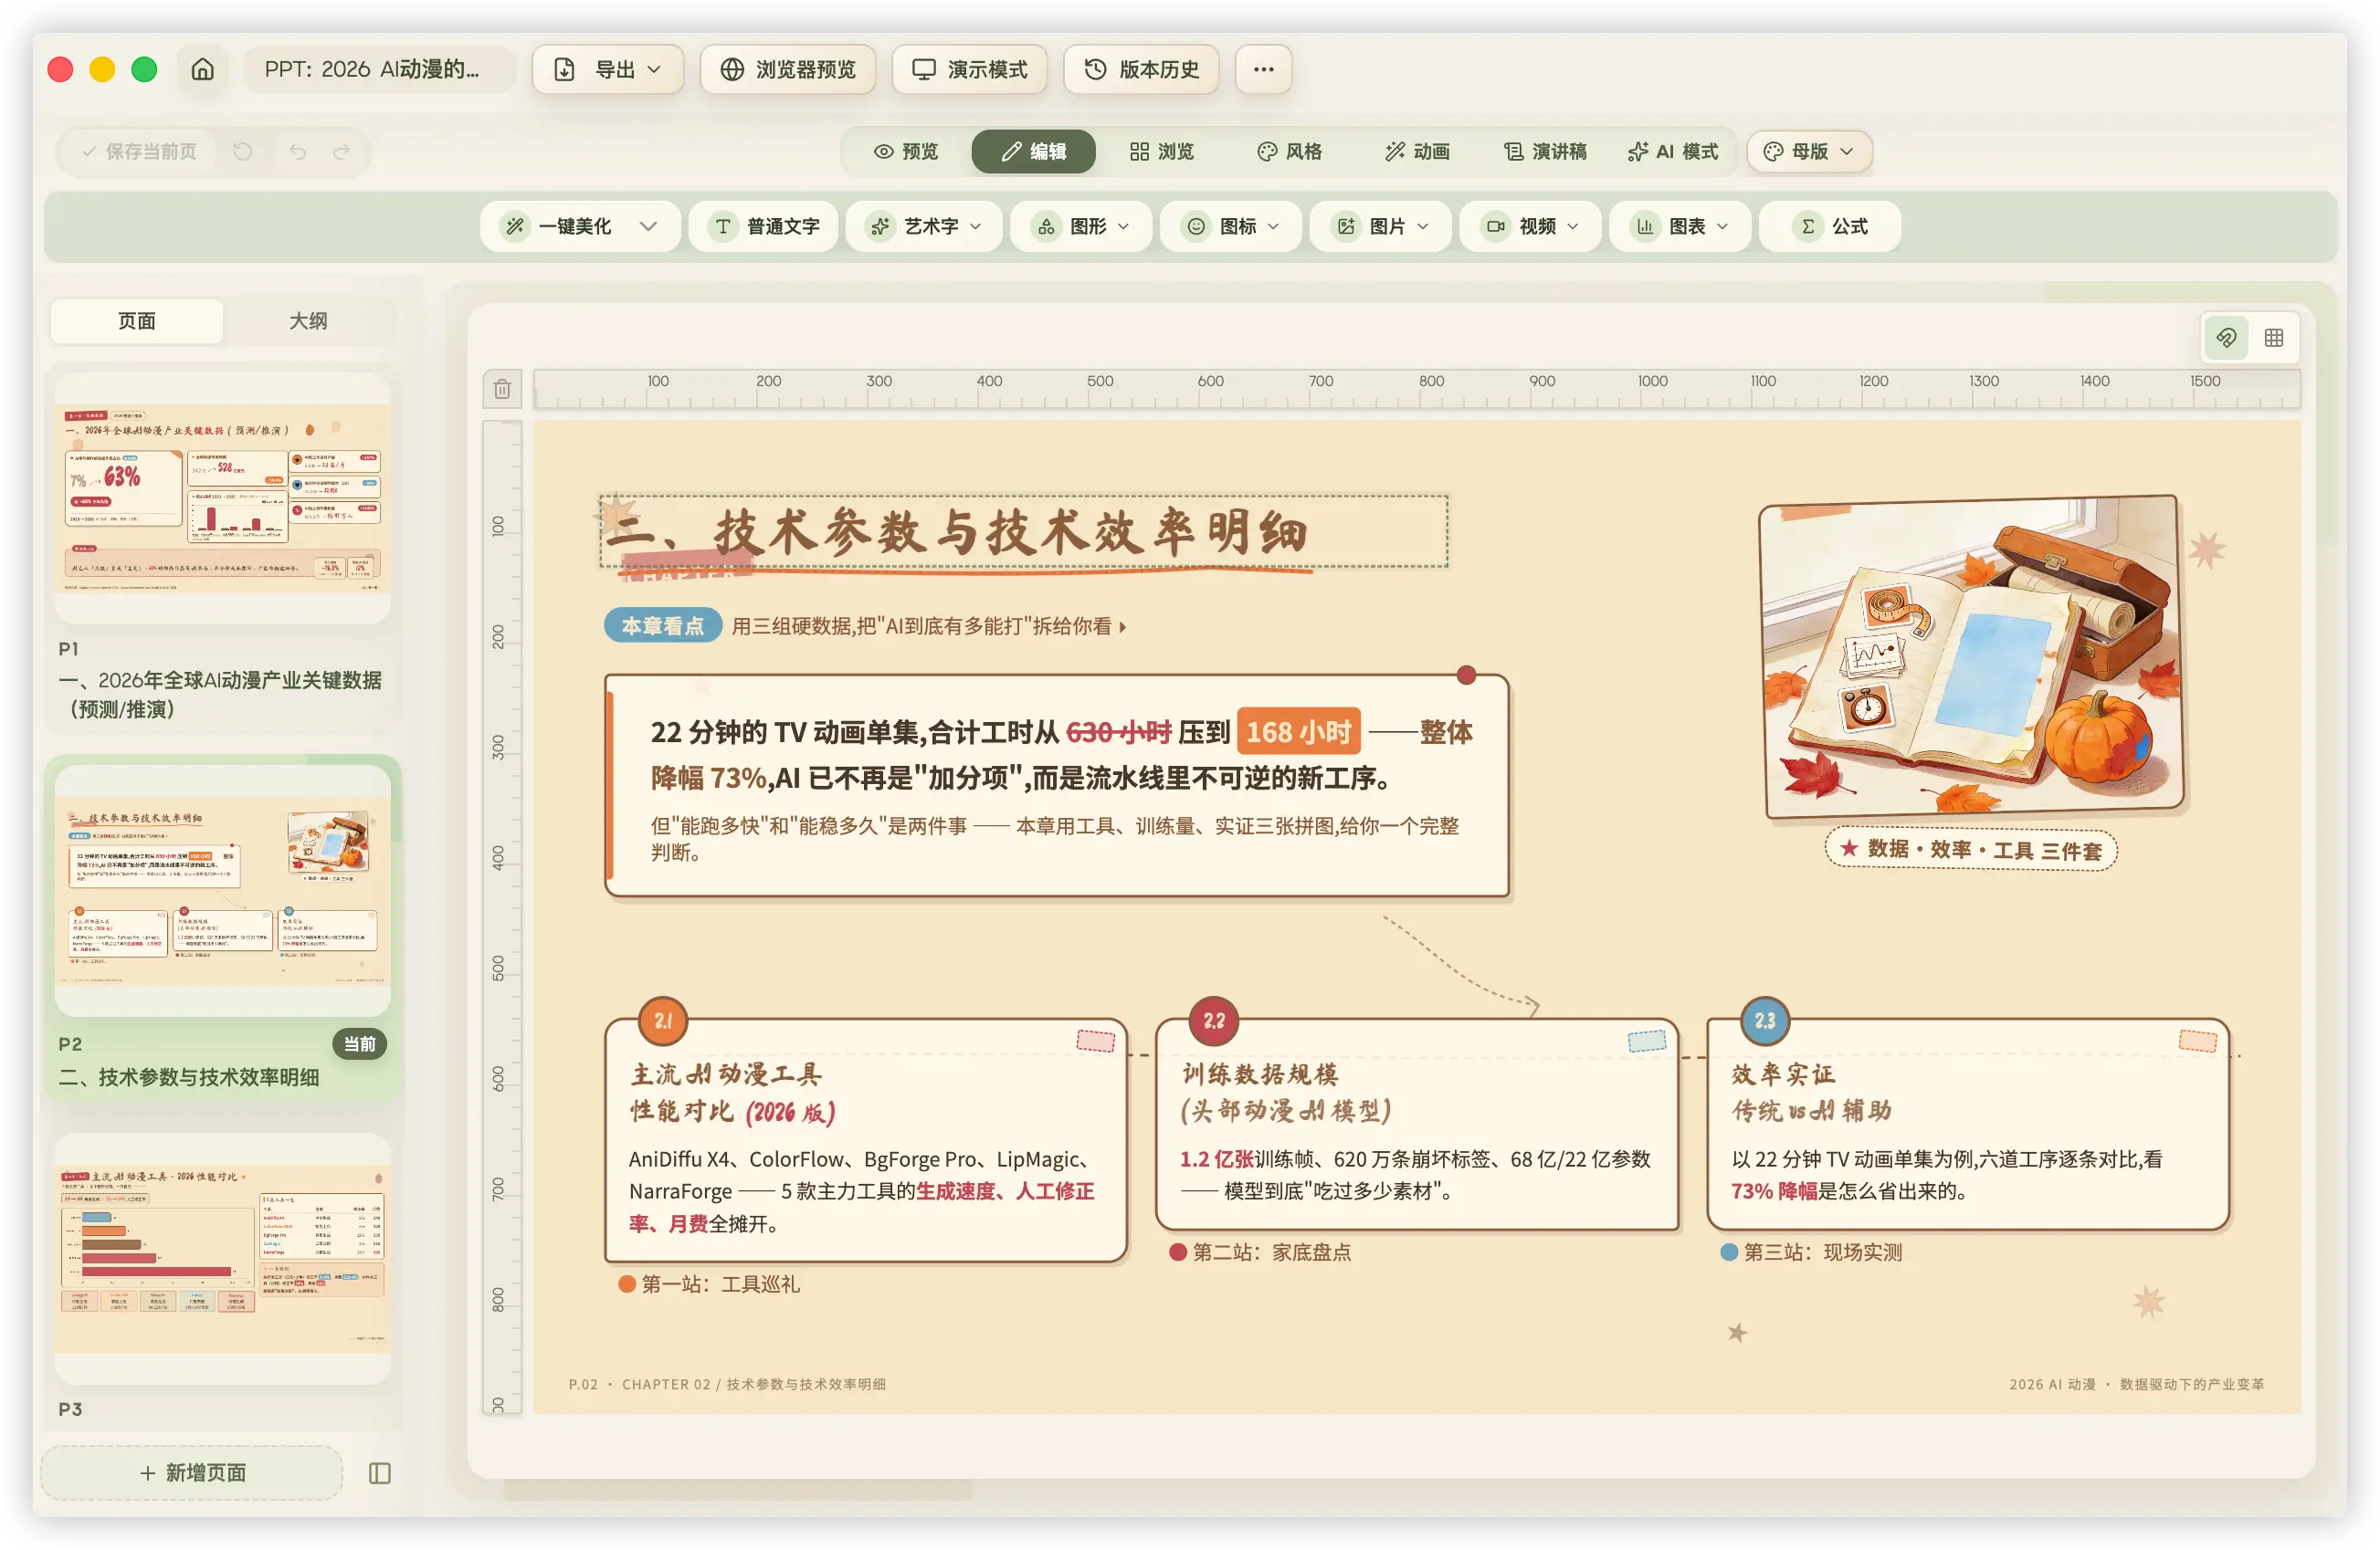Switch to 浏览 browse mode
Viewport: 2380px width, 1550px height.
pos(1162,152)
